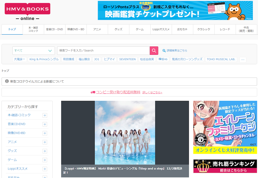This screenshot has width=258, height=178.
Task: Click the NiziU Step and a step caption
Action: (125, 171)
